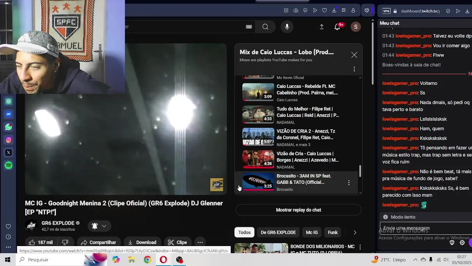This screenshot has height=266, width=472.
Task: Click the Mix playlist scrollbar thumb
Action: point(360,171)
